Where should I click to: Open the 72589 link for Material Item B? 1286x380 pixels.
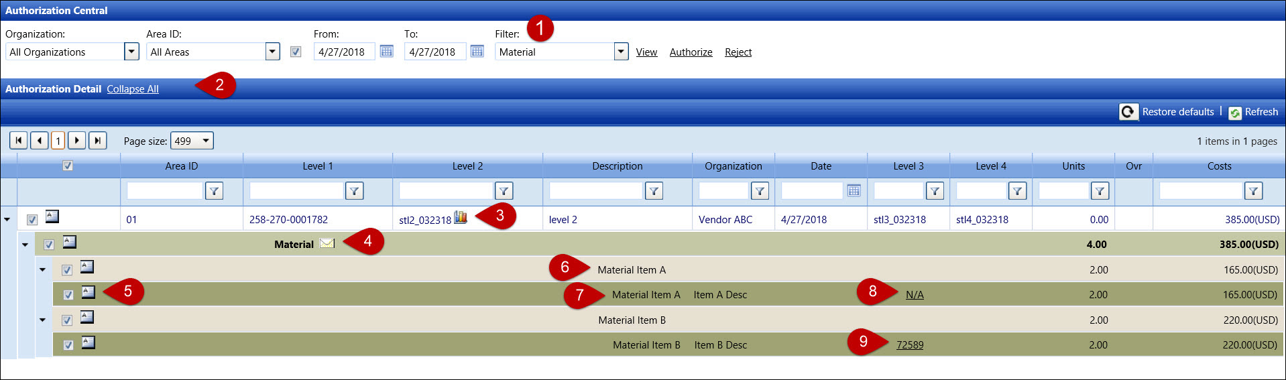click(910, 345)
